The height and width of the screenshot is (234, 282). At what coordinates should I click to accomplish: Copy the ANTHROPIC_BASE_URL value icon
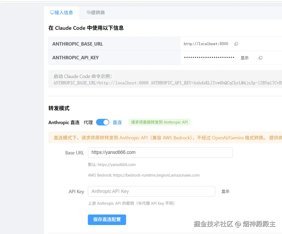tap(236, 44)
